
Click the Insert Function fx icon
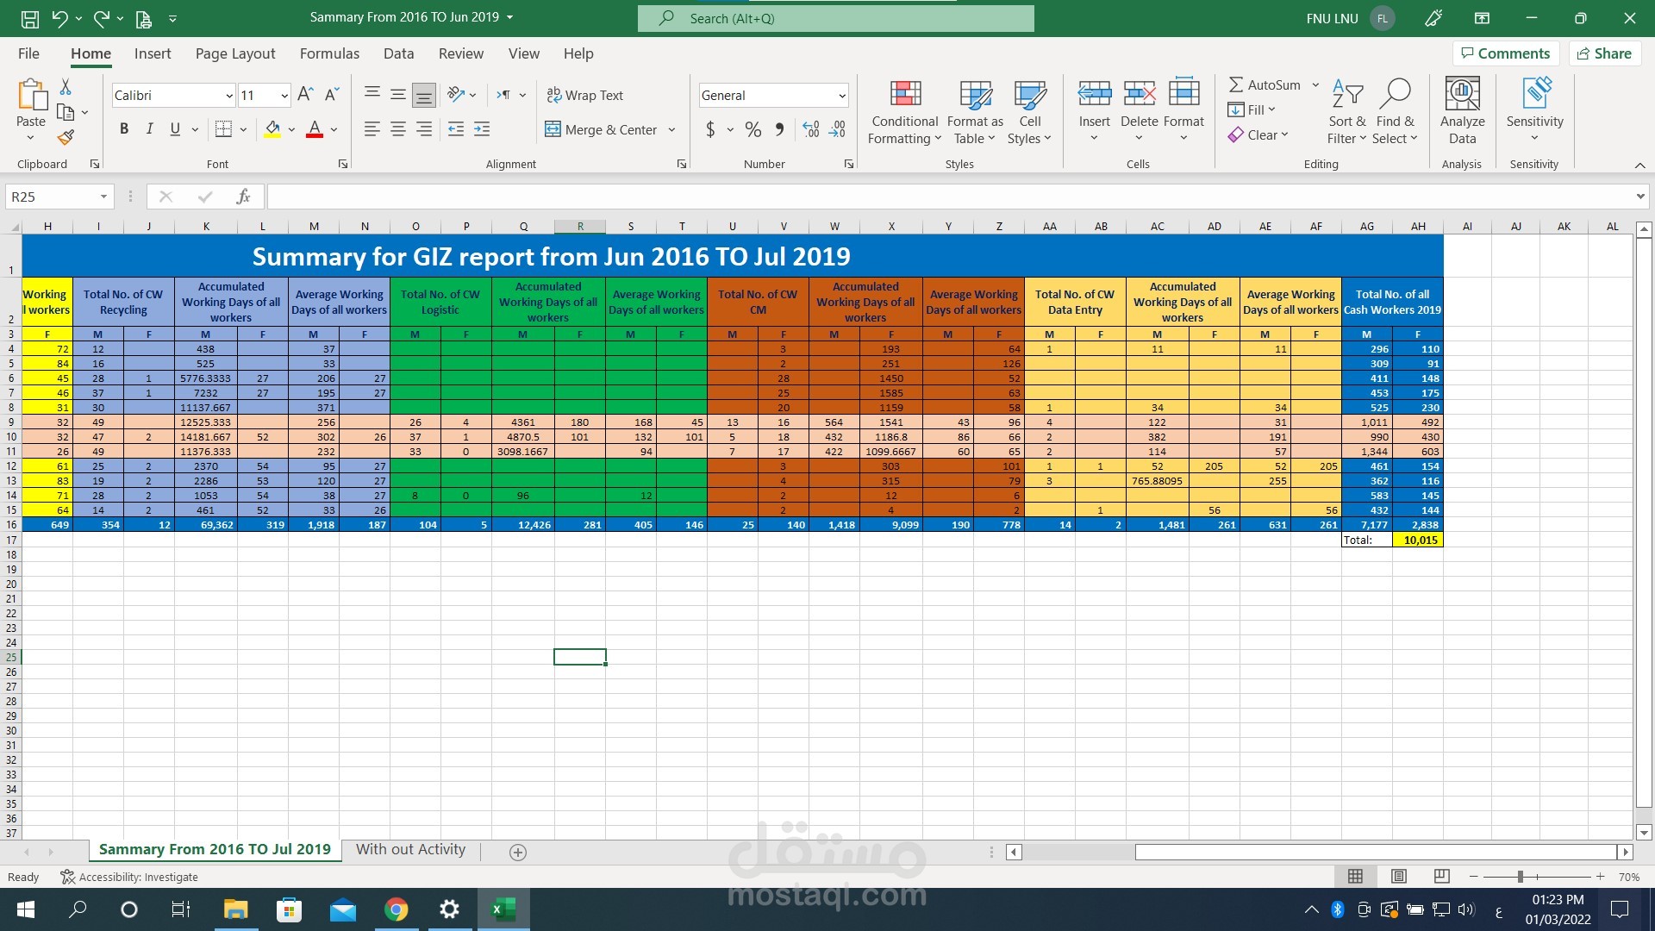(x=243, y=197)
